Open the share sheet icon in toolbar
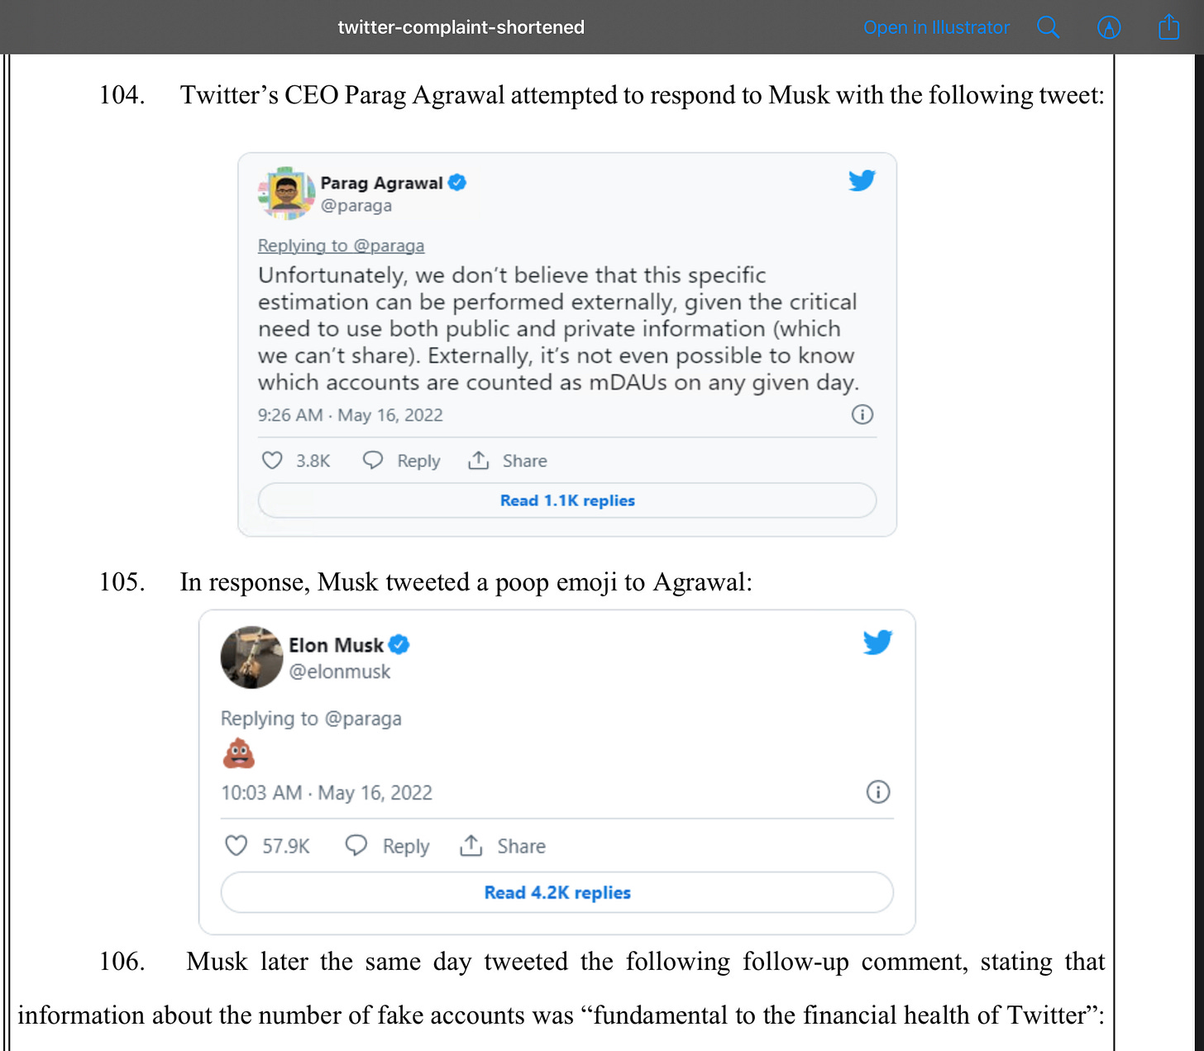Viewport: 1204px width, 1051px height. [1168, 26]
